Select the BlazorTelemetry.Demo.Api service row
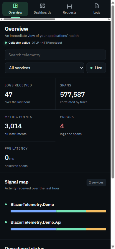This screenshot has width=115, height=249. [x=55, y=225]
